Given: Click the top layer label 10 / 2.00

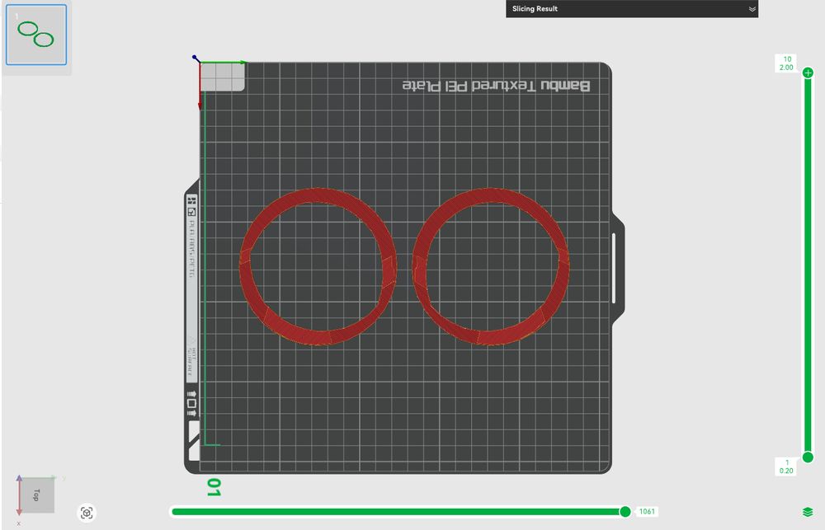Looking at the screenshot, I should click(x=786, y=63).
